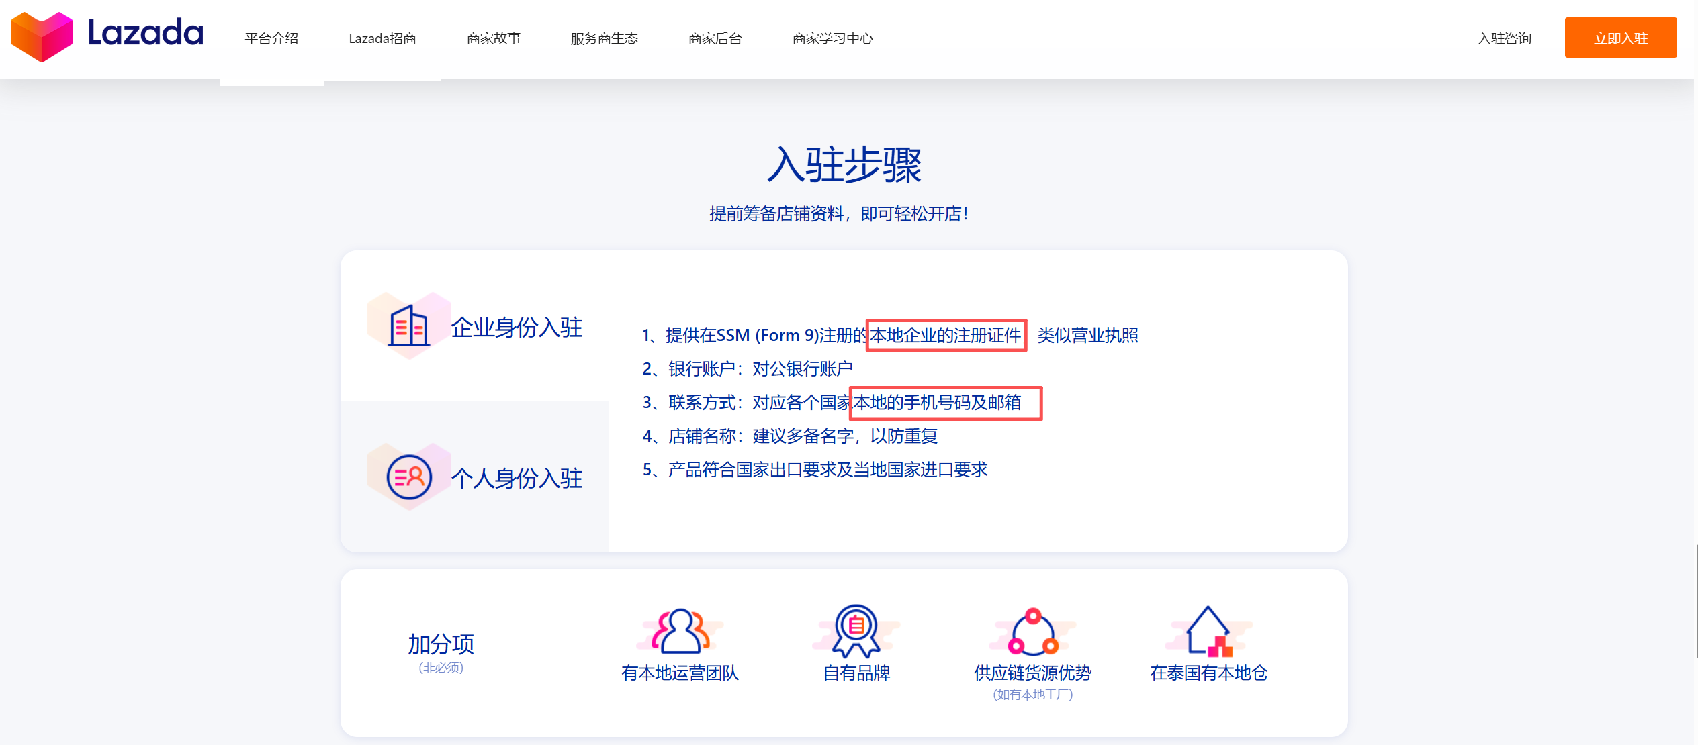Click the 供应链货源优势 label
The width and height of the screenshot is (1698, 745).
pos(1033,673)
